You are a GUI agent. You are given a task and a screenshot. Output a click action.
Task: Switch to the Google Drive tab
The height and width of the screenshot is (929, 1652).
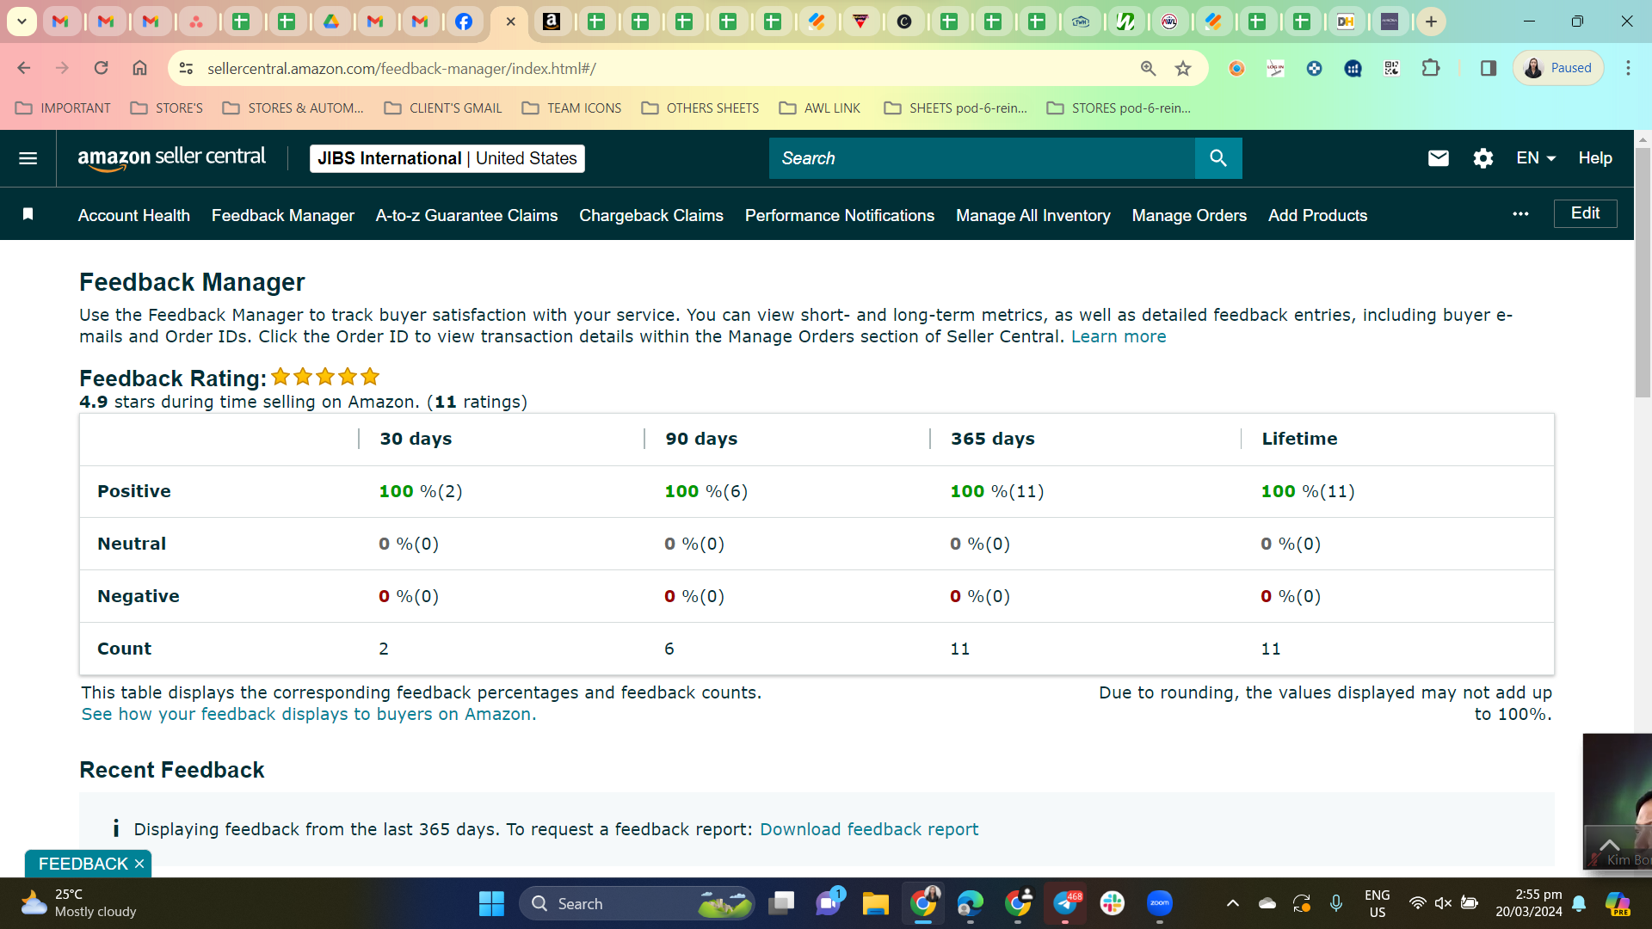click(x=331, y=22)
